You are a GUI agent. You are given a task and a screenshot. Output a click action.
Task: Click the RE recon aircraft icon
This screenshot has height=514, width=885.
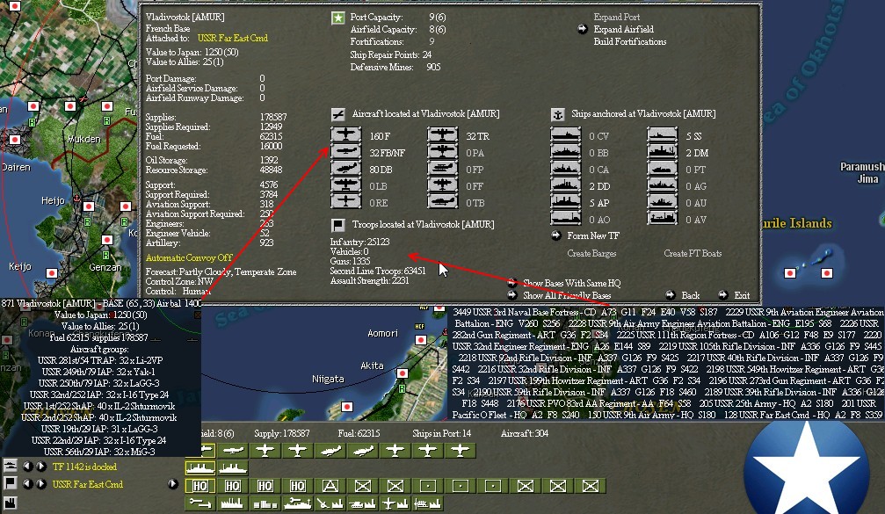[x=345, y=202]
